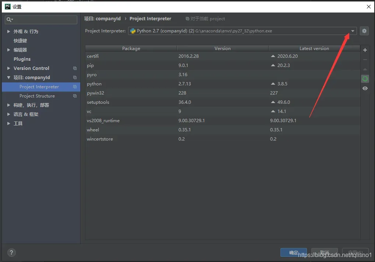375x262 pixels.
Task: Open the Project Interpreter dropdown arrow
Action: (353, 31)
